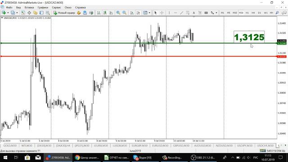
Task: Open the Графики menu
Action: 43,8
